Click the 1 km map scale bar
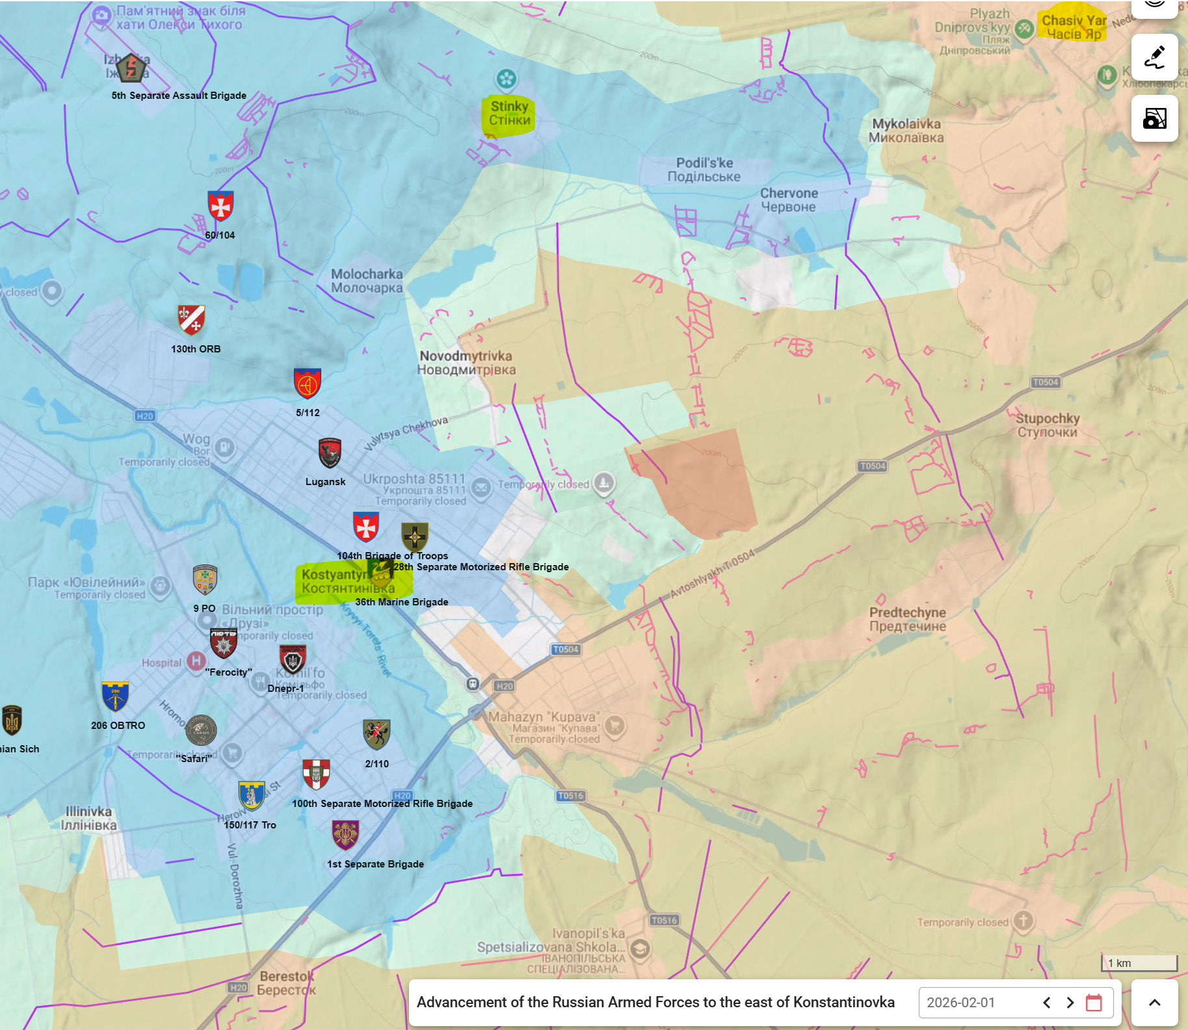This screenshot has width=1188, height=1030. (1139, 963)
